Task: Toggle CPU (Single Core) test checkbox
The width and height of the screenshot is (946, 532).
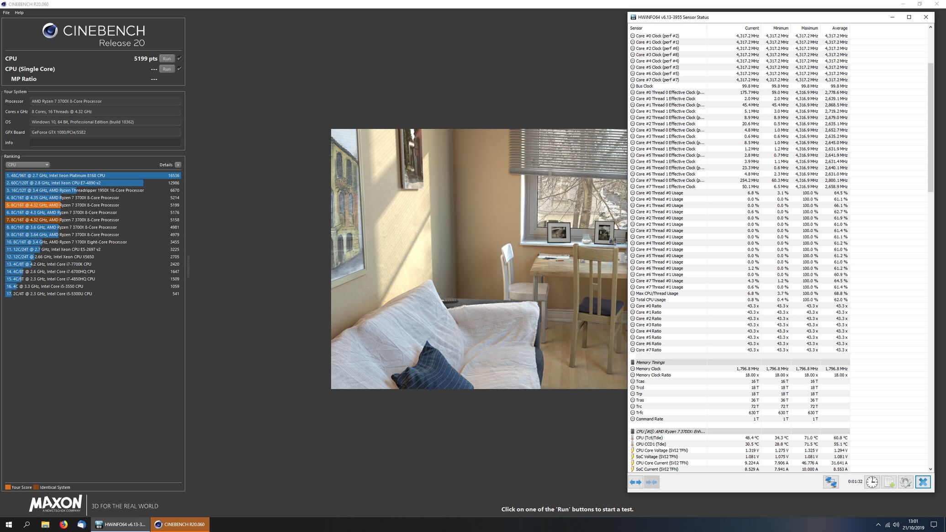Action: point(180,69)
